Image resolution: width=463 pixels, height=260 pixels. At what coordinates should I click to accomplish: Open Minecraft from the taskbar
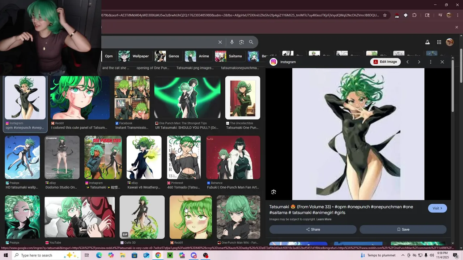click(x=170, y=255)
